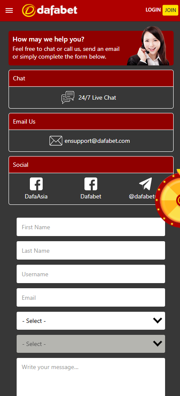Open the greyed-out second Select dropdown

point(91,344)
